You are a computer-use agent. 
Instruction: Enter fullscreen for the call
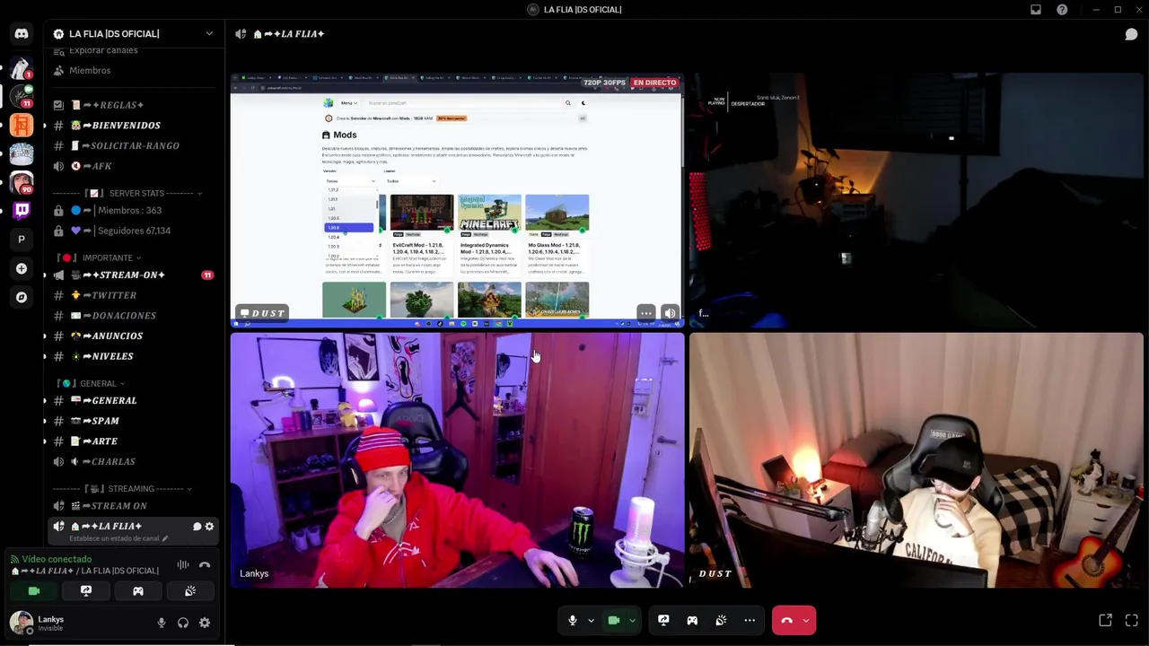1131,620
